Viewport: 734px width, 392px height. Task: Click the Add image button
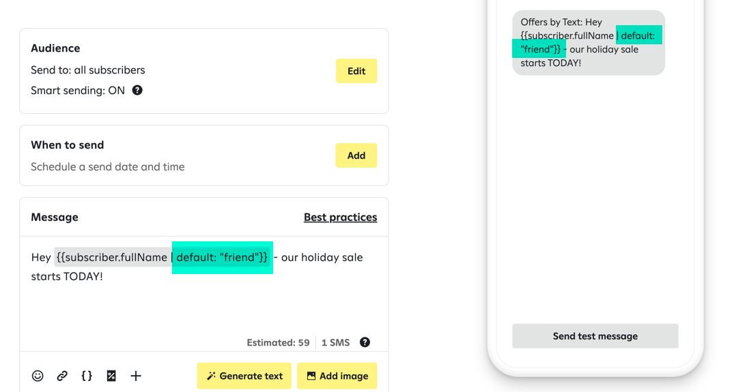(337, 376)
